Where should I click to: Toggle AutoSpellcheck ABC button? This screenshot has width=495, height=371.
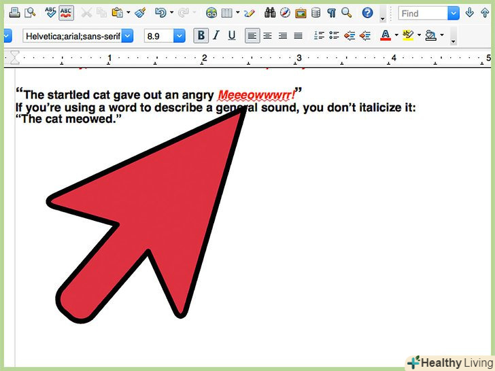tap(66, 14)
